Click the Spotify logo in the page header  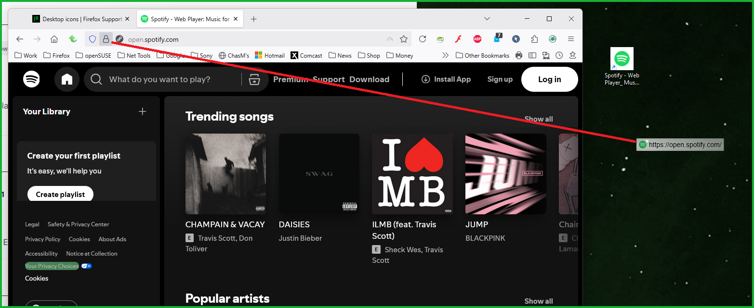pyautogui.click(x=32, y=79)
